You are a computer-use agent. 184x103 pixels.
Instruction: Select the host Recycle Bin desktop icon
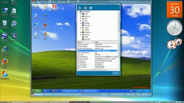pos(5,24)
